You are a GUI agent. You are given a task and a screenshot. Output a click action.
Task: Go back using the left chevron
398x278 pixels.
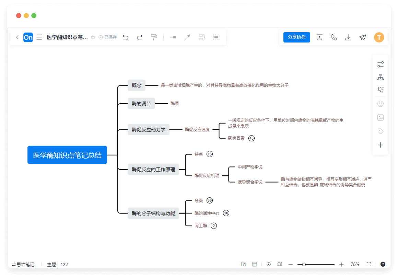[x=17, y=37]
